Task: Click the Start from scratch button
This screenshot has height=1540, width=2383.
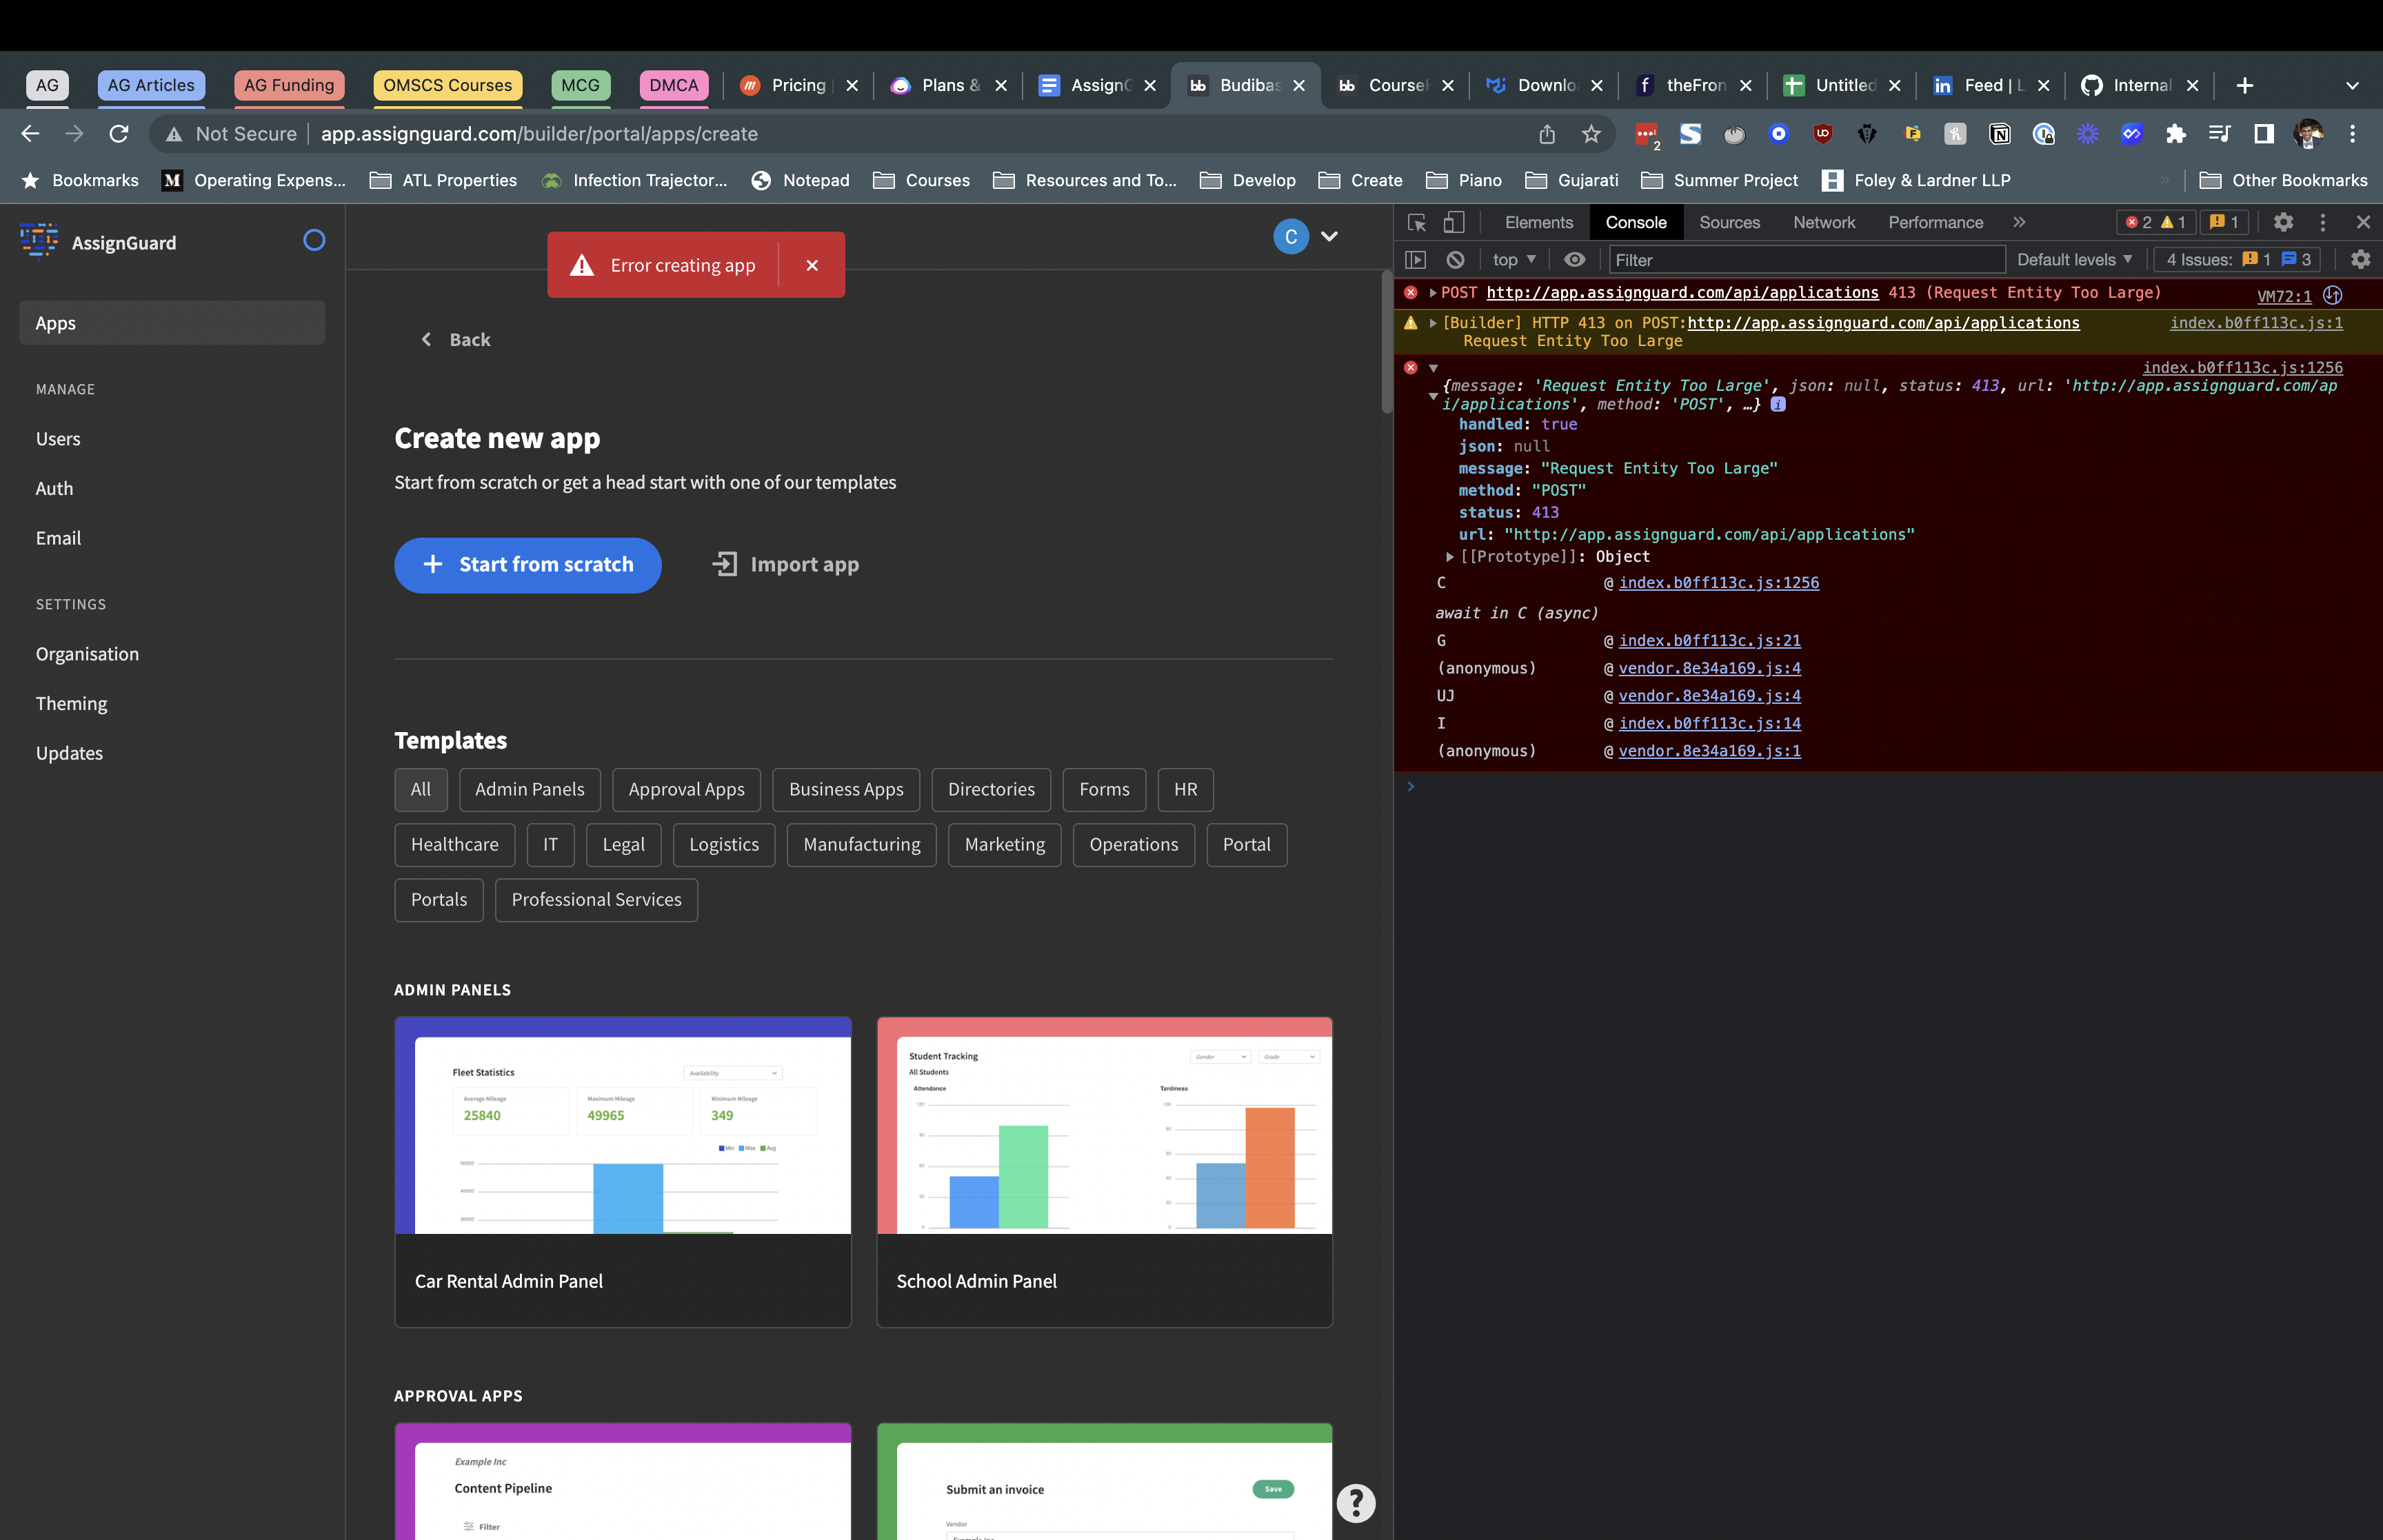Action: pos(527,565)
